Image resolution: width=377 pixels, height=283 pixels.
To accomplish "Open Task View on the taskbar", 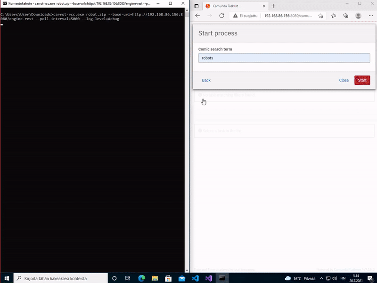I will [128, 278].
